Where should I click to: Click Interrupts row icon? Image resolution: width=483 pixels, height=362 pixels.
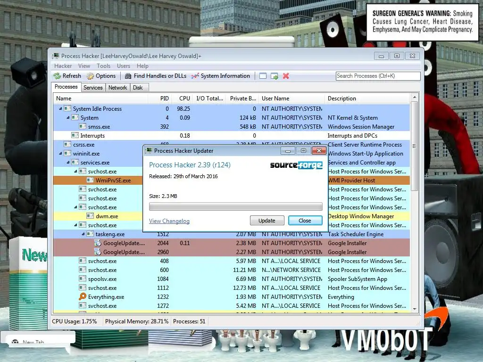(x=75, y=135)
